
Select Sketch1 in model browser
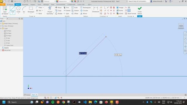(x=6, y=48)
